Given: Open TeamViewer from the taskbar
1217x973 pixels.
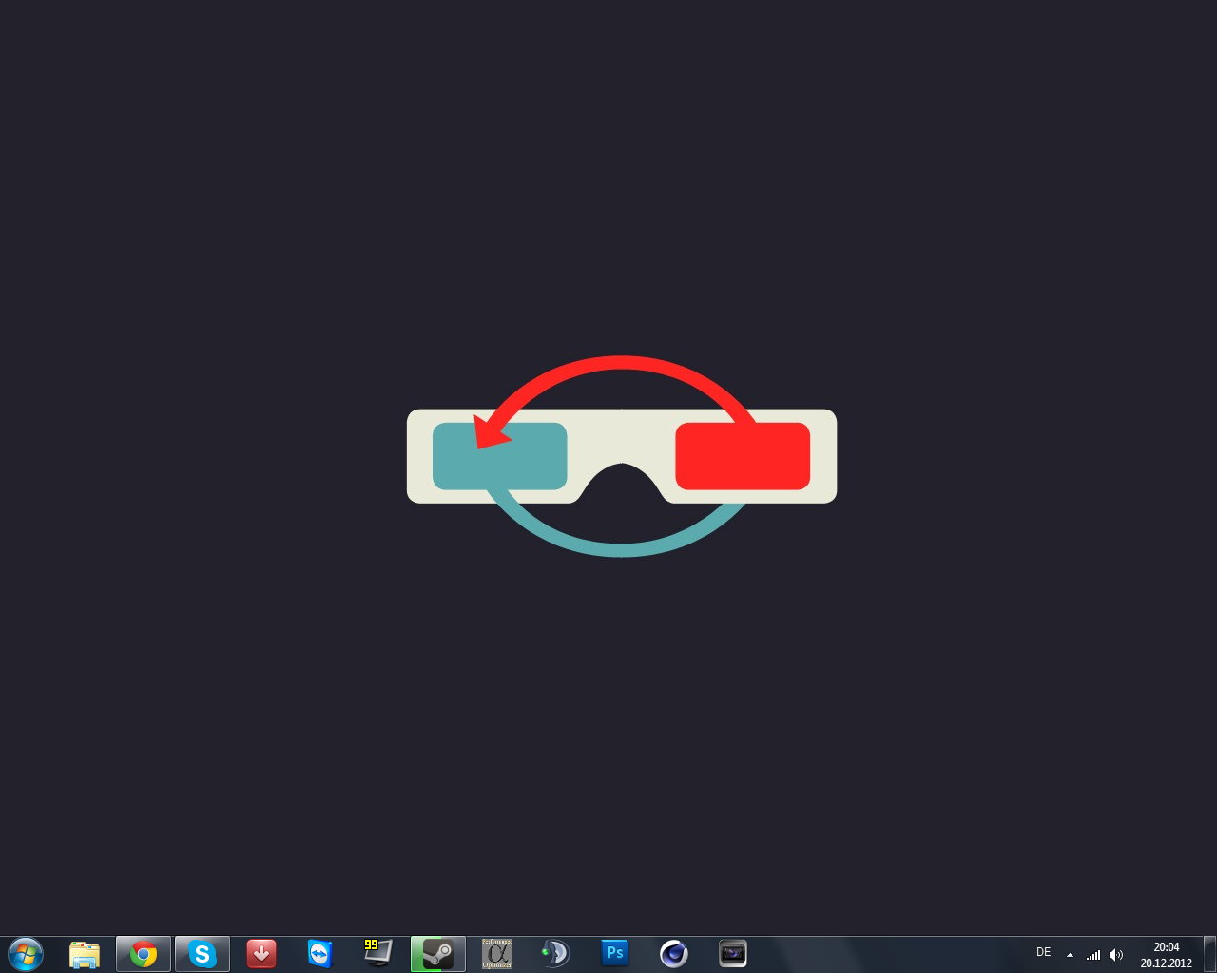Looking at the screenshot, I should pyautogui.click(x=320, y=954).
